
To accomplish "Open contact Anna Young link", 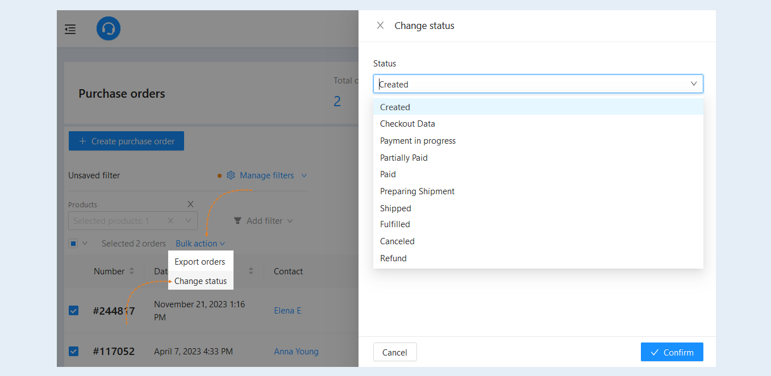I will [296, 352].
